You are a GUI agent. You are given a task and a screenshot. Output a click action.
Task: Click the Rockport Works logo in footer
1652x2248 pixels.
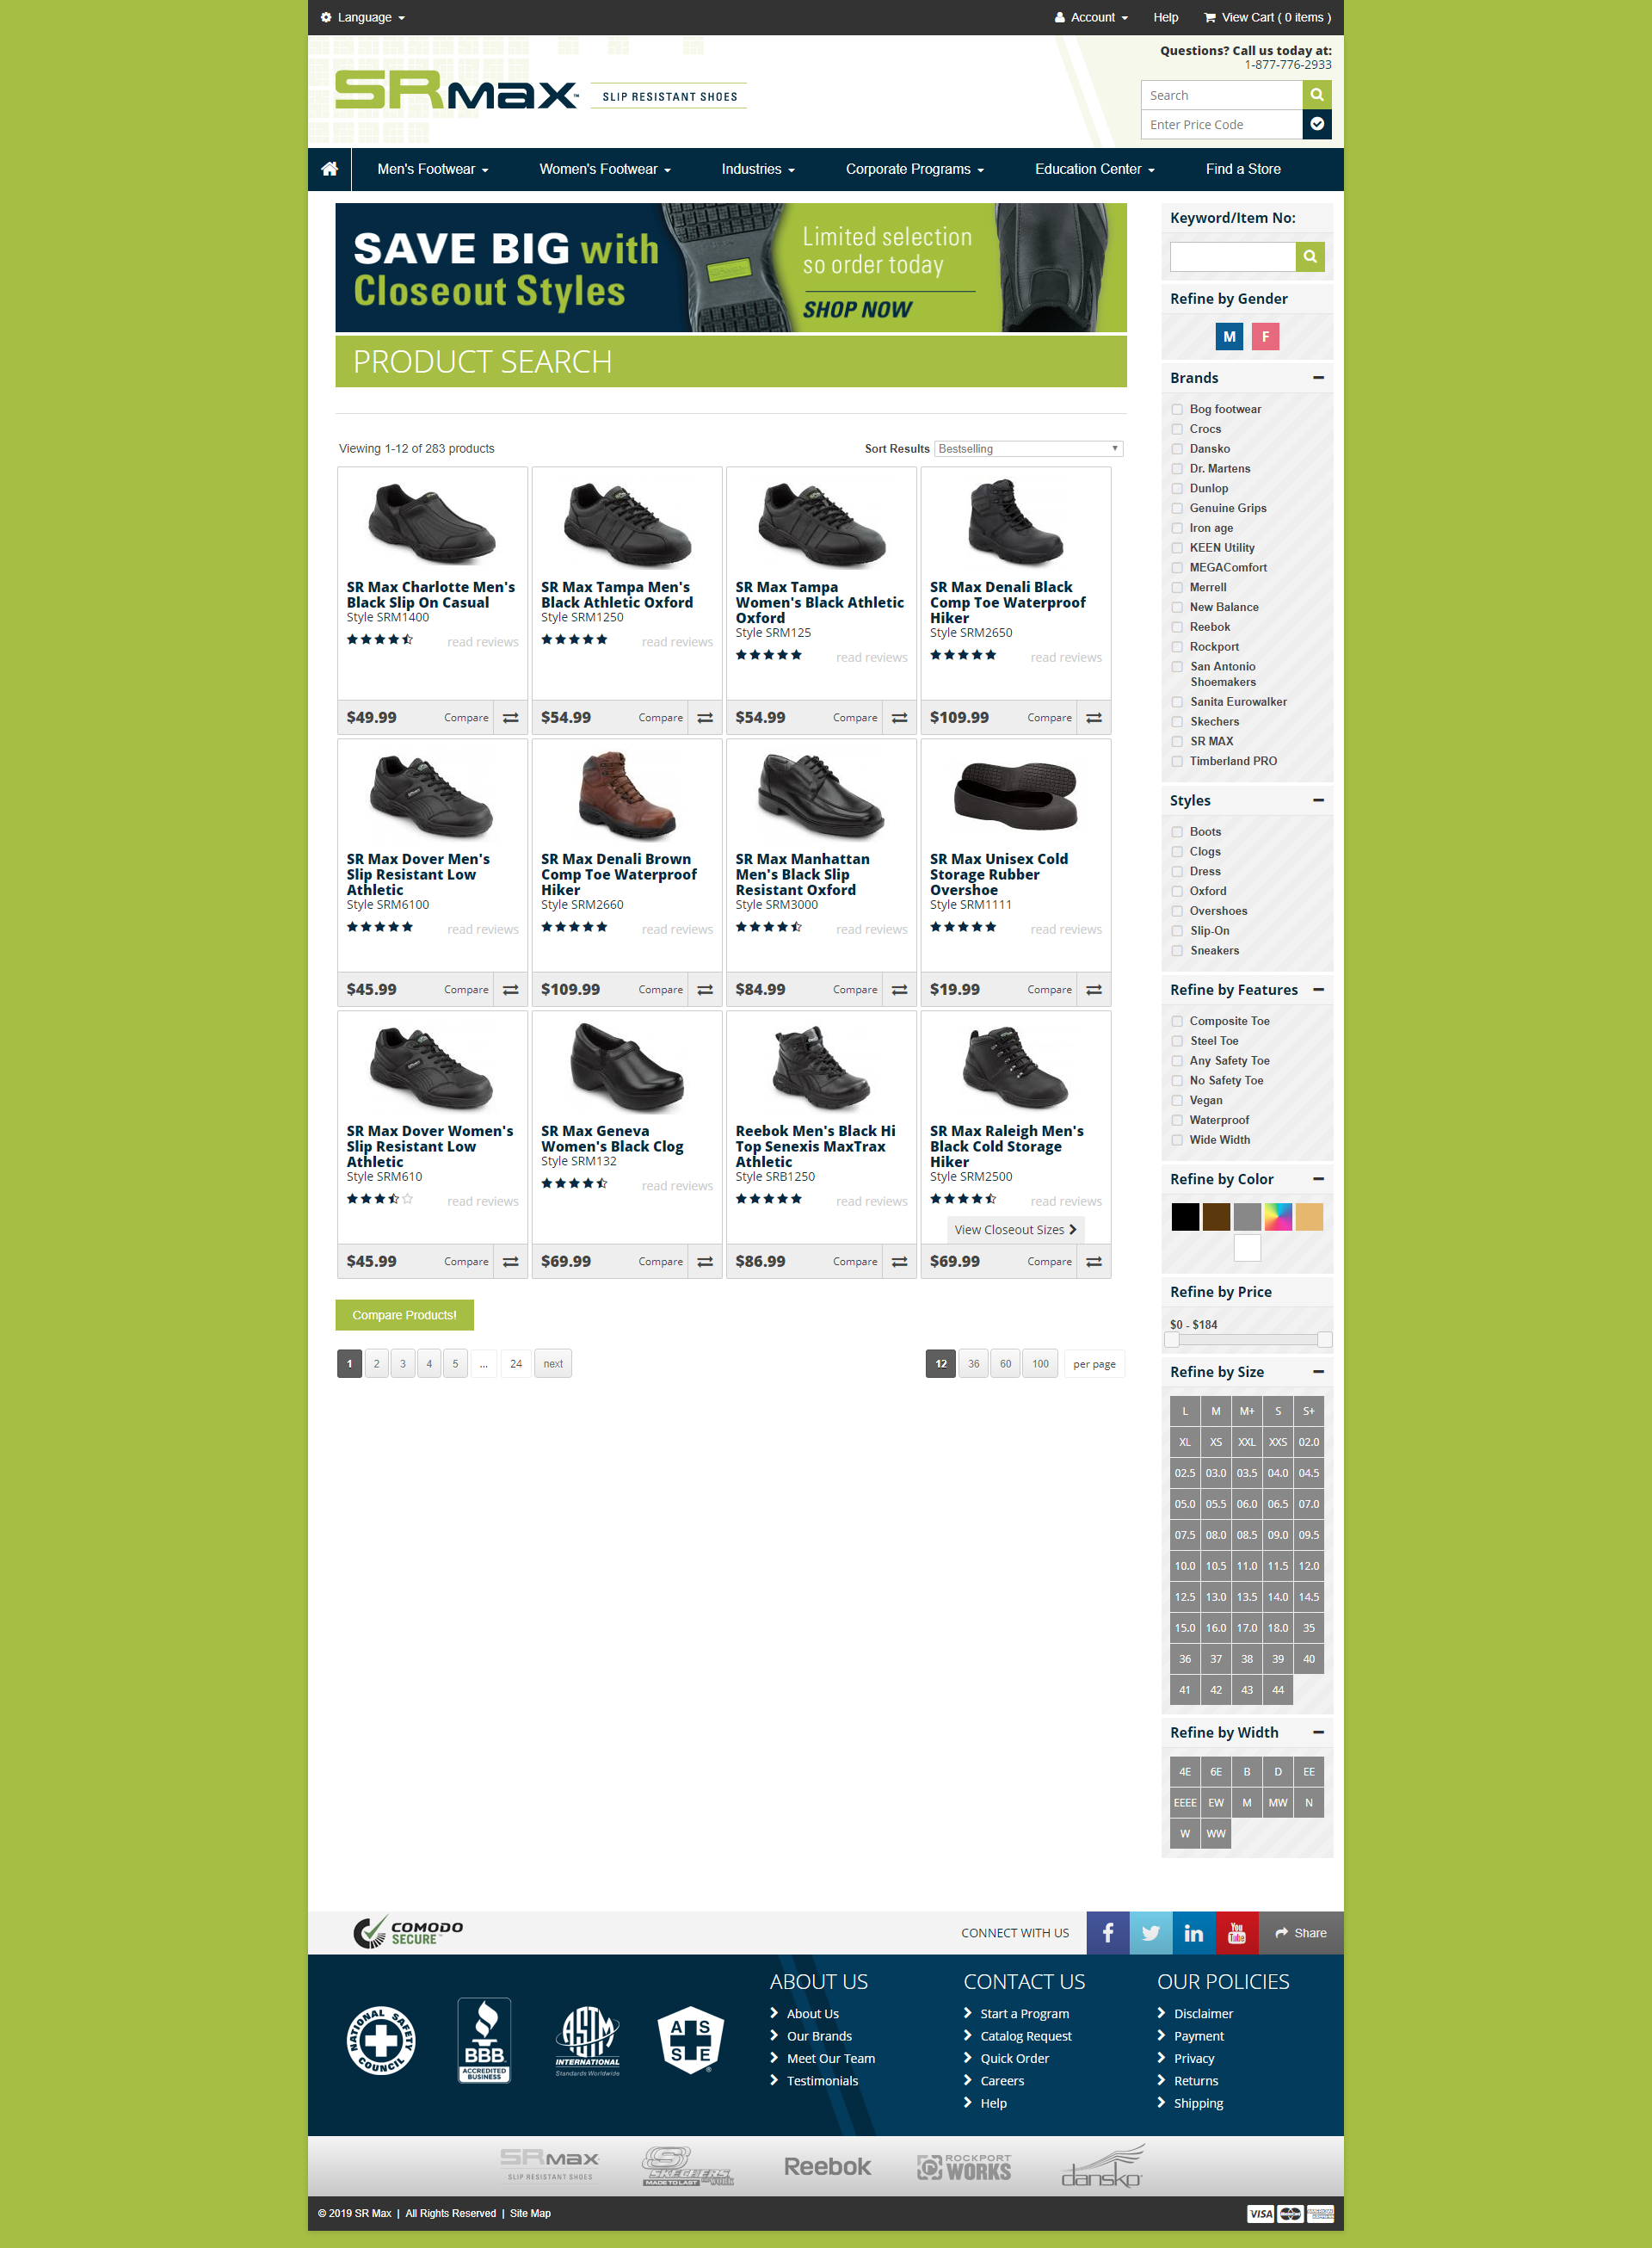964,2166
